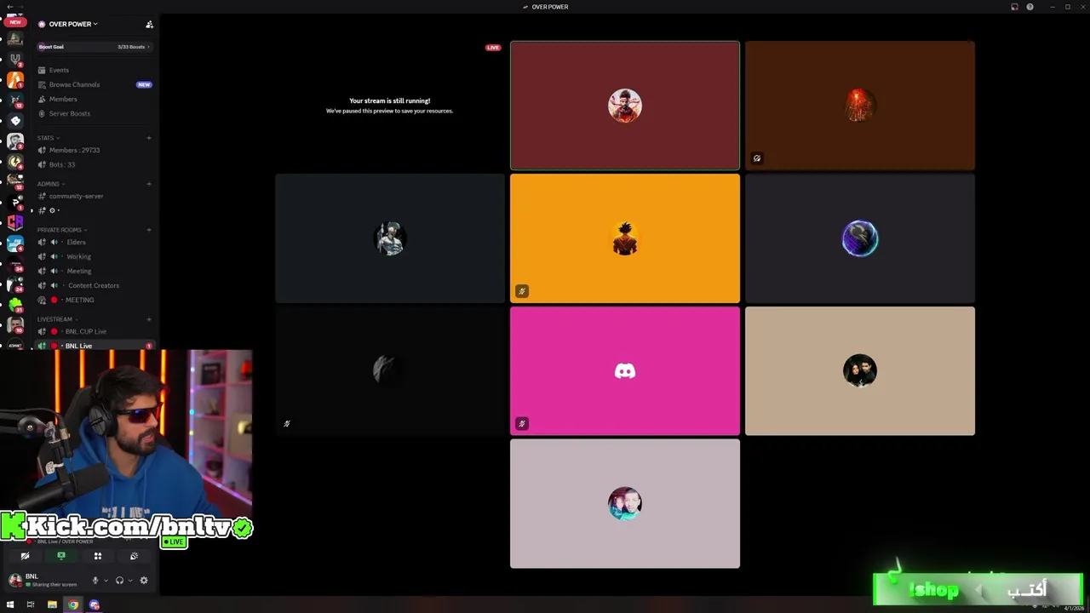
Task: Focus the orange participant tile
Action: (x=625, y=238)
